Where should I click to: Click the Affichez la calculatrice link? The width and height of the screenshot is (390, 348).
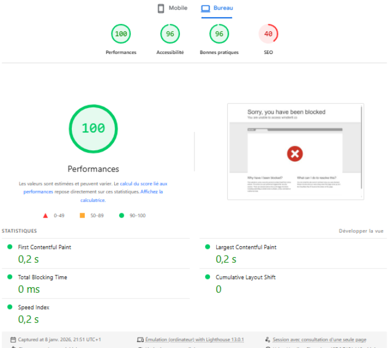coord(121,195)
